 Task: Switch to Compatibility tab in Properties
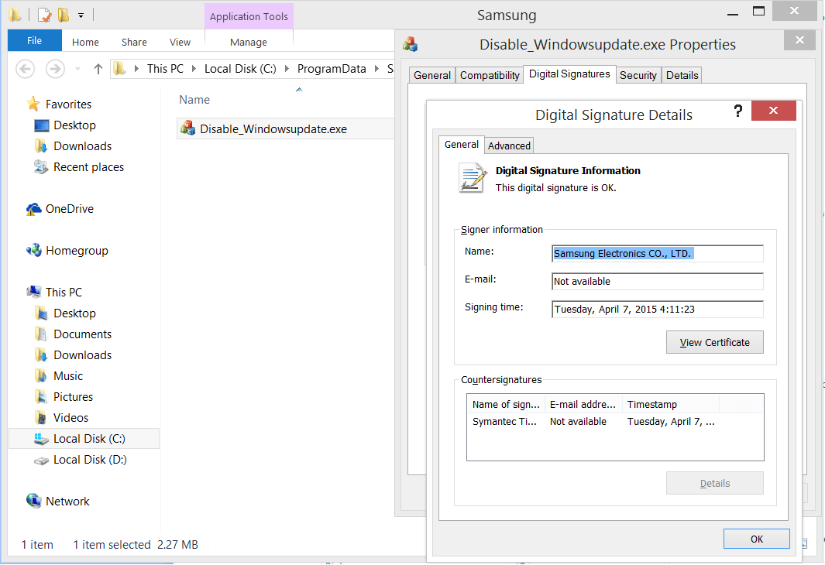490,75
